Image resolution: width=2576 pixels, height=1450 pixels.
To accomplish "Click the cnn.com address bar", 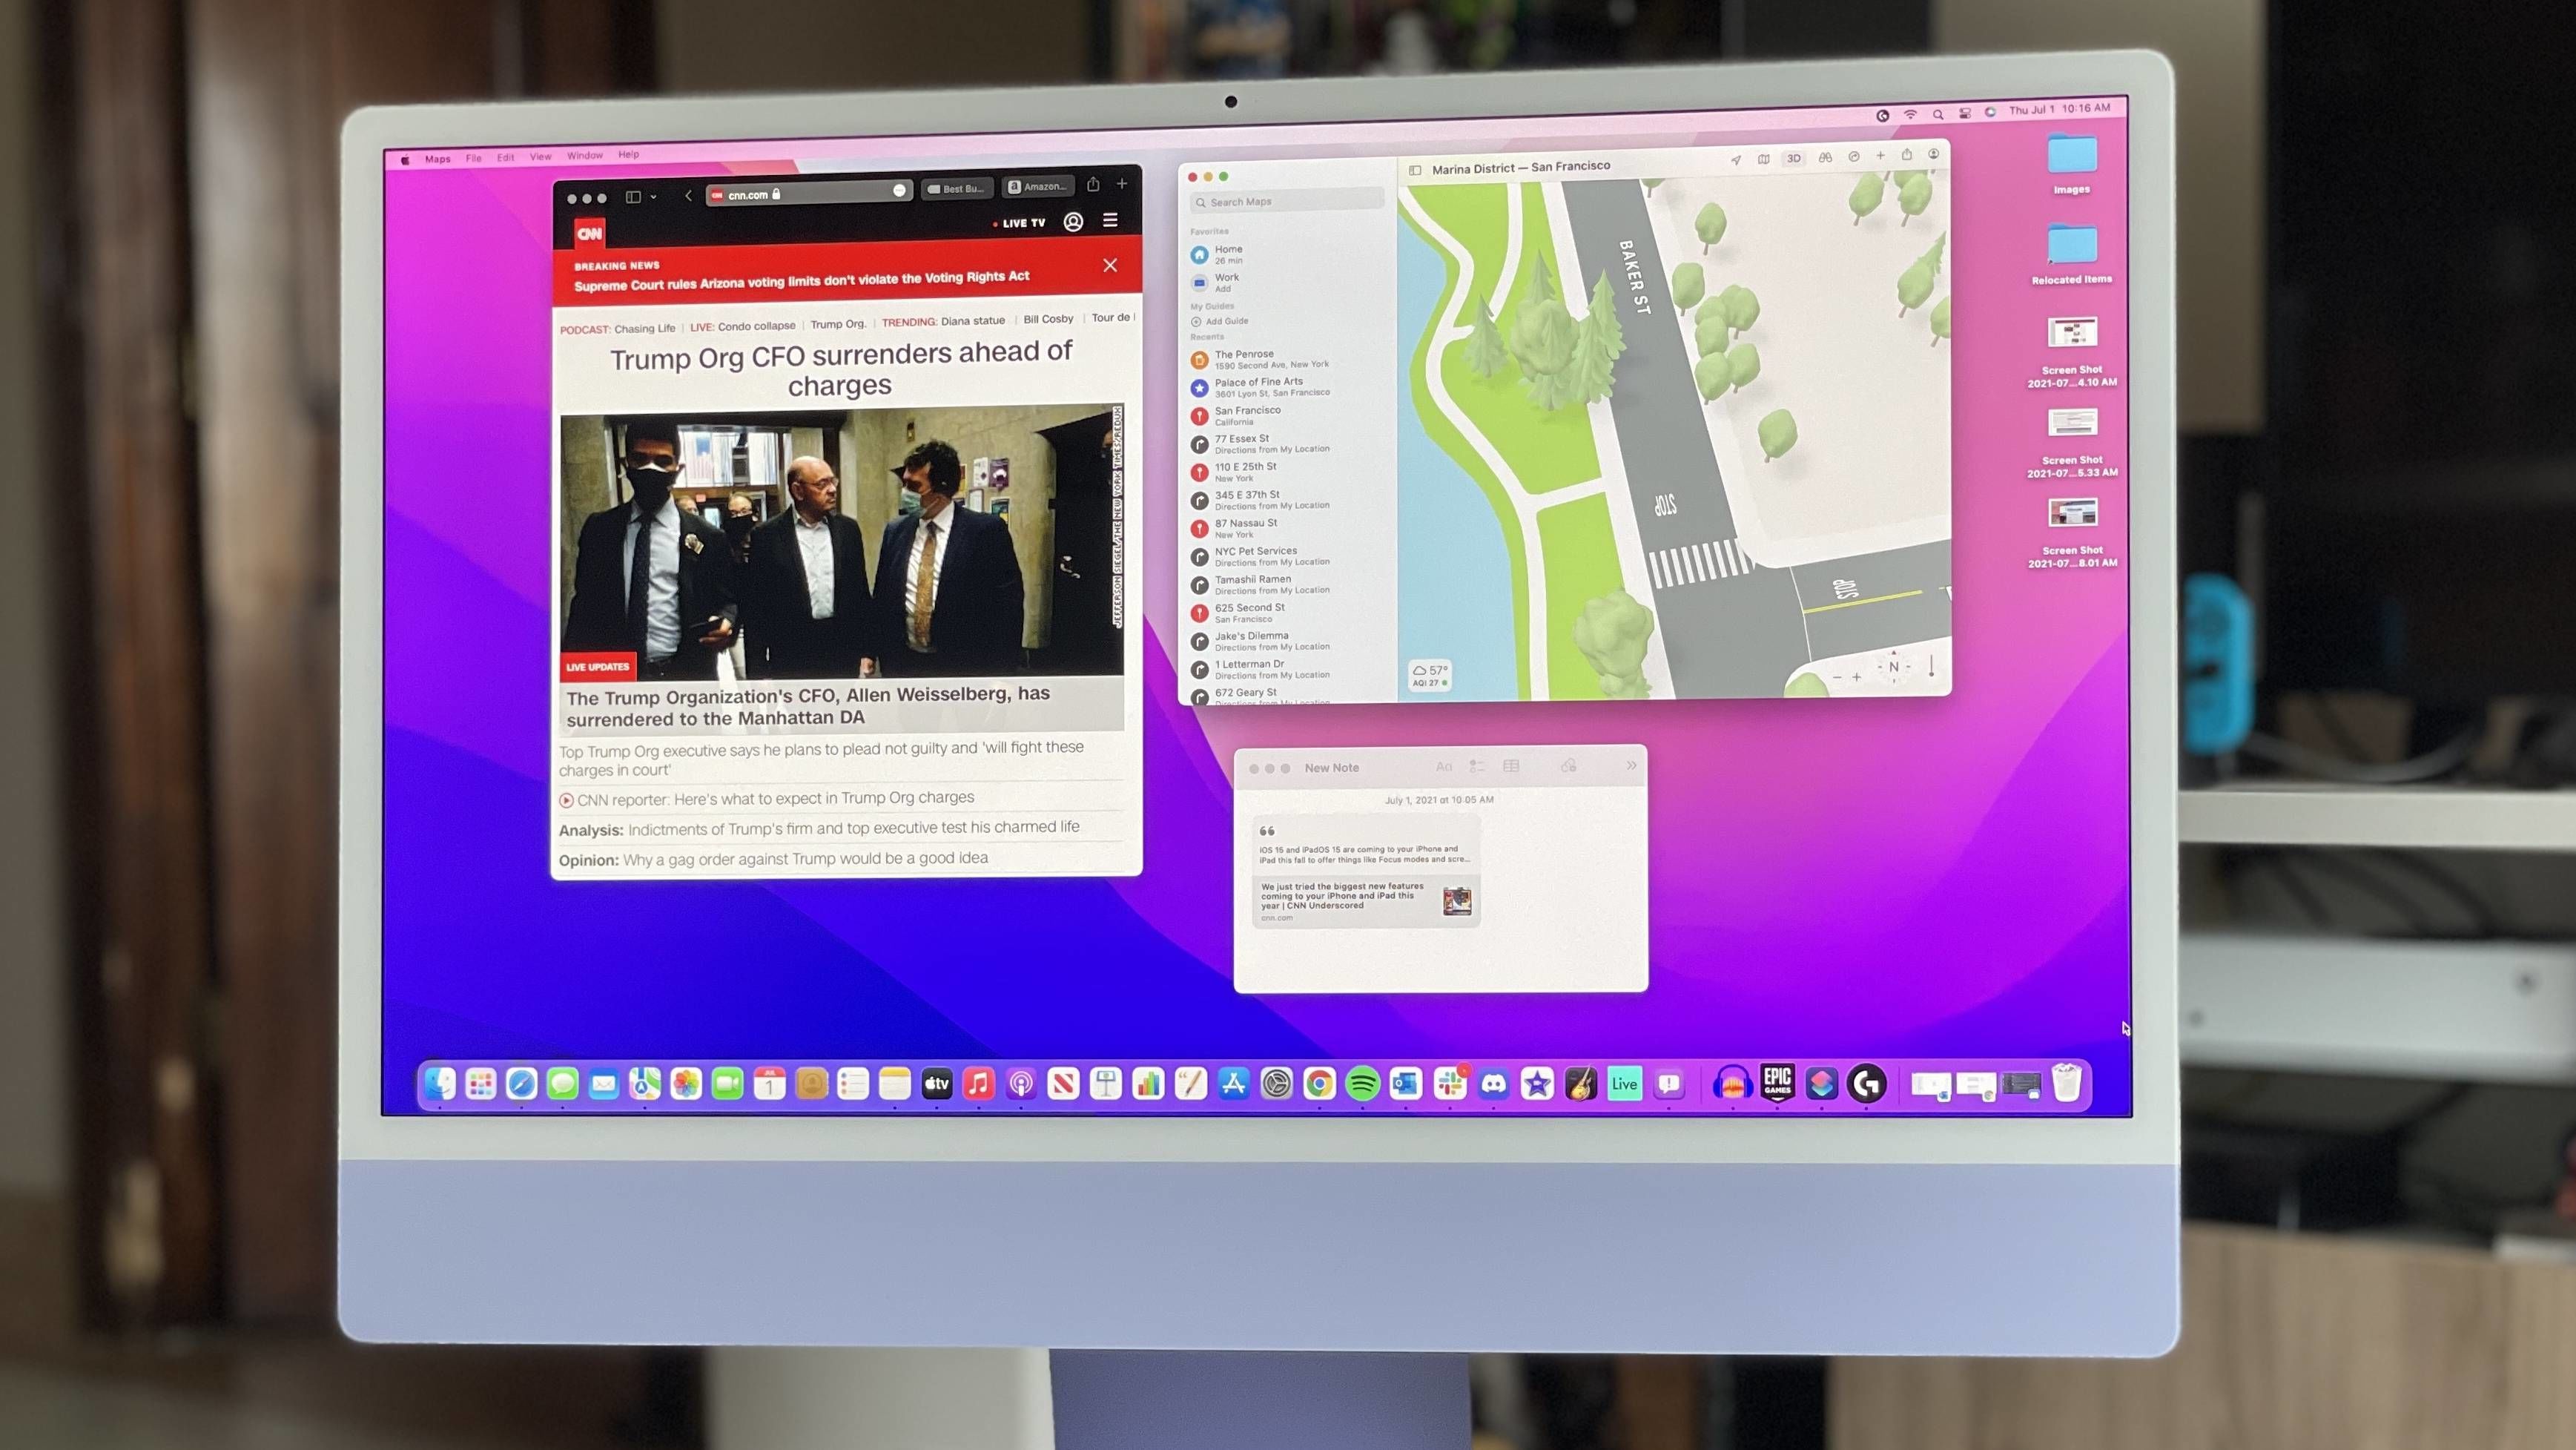I will [808, 193].
